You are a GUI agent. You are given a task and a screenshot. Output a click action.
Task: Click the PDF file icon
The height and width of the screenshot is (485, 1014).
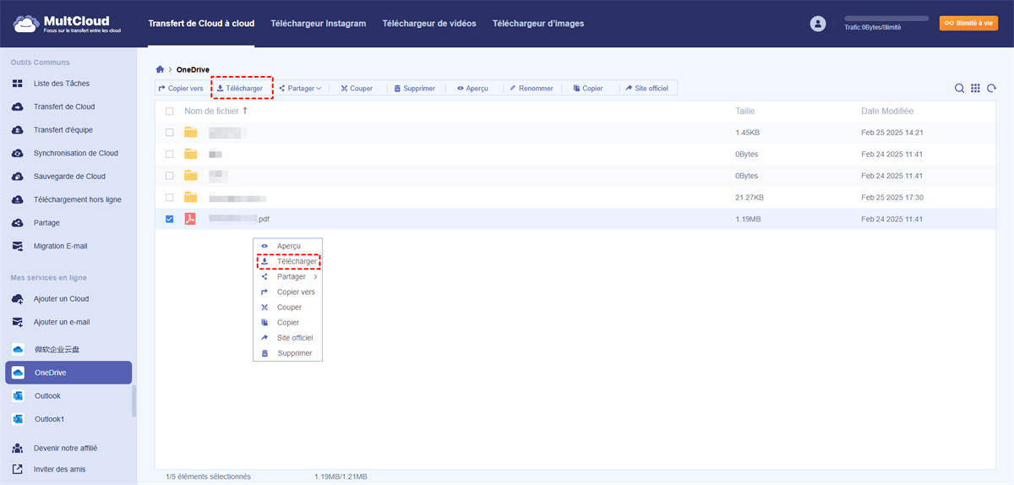[191, 219]
